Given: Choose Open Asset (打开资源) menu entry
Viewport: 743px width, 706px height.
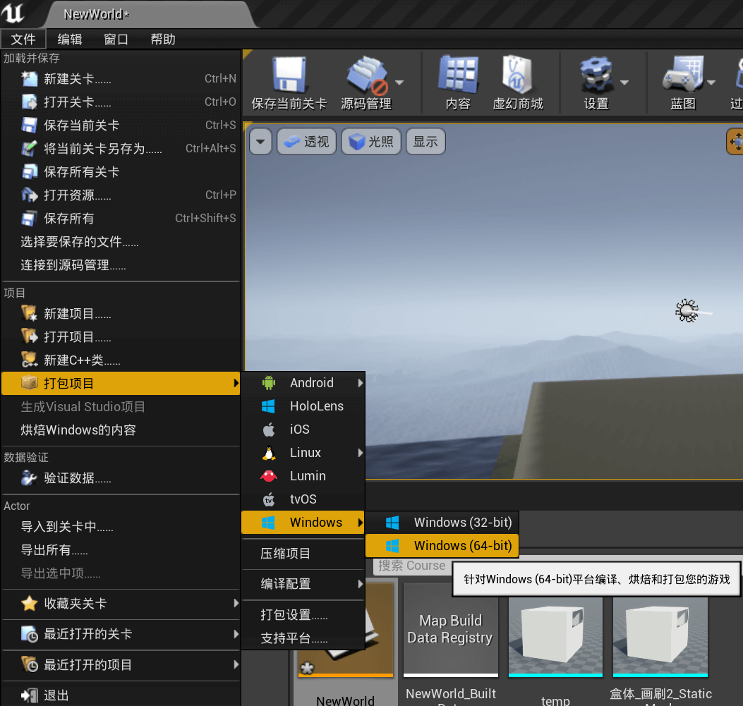Looking at the screenshot, I should coord(121,195).
